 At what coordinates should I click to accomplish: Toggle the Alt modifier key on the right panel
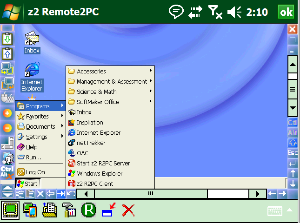point(293,132)
